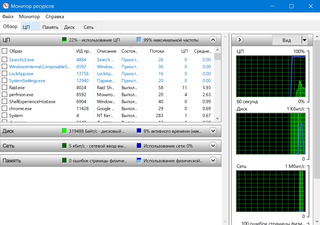Click the Память section header title
The image size is (320, 225).
pos(12,160)
